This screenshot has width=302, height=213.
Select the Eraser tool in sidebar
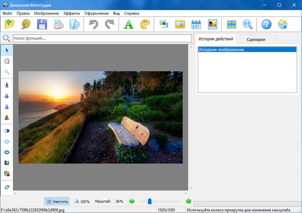click(x=7, y=187)
